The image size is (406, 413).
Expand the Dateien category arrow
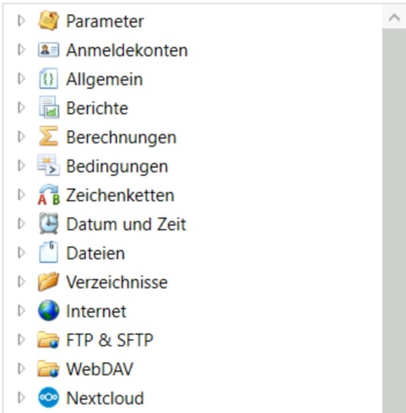[x=22, y=253]
